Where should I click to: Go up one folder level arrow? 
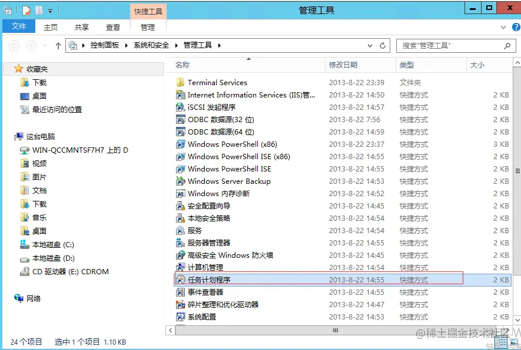[x=58, y=45]
